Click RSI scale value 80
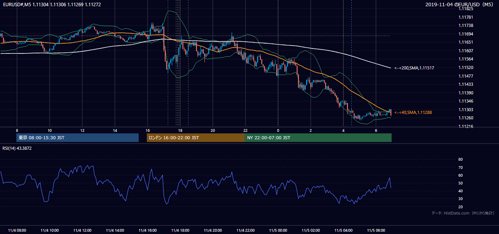Image resolution: width=499 pixels, height=234 pixels. [x=461, y=160]
